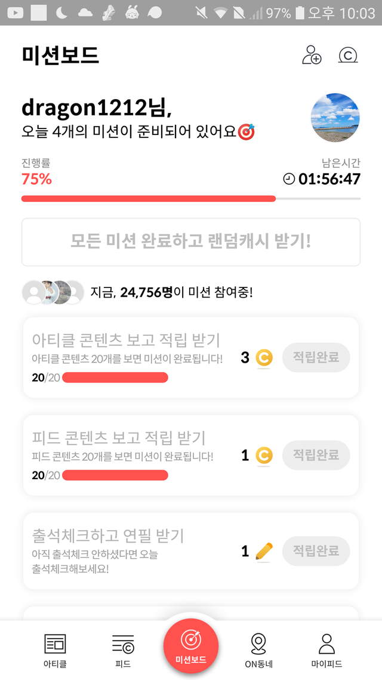Tap the red overall progress bar

pos(149,198)
